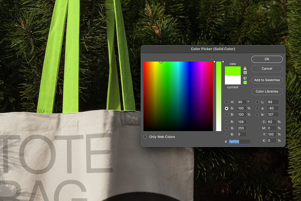Click the L value field 89

point(273,102)
